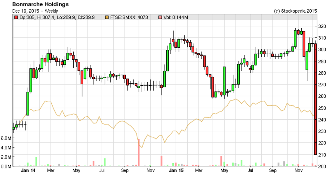The height and width of the screenshot is (178, 334).
Task: Click the tallest pink volume bar
Action: point(139,153)
